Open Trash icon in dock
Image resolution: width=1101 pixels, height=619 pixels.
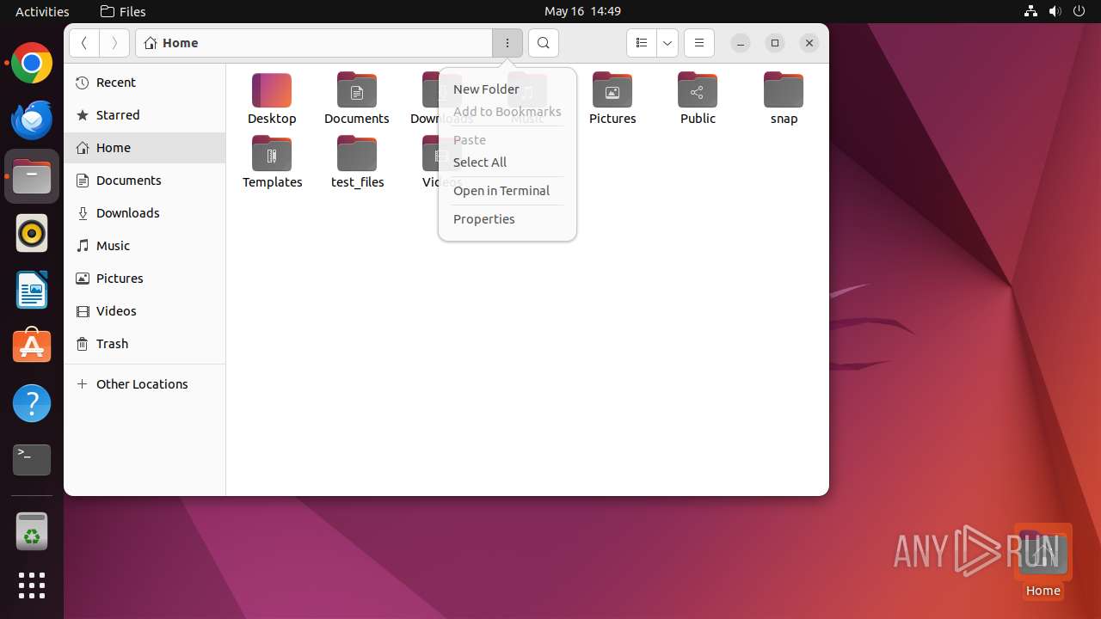click(x=32, y=532)
